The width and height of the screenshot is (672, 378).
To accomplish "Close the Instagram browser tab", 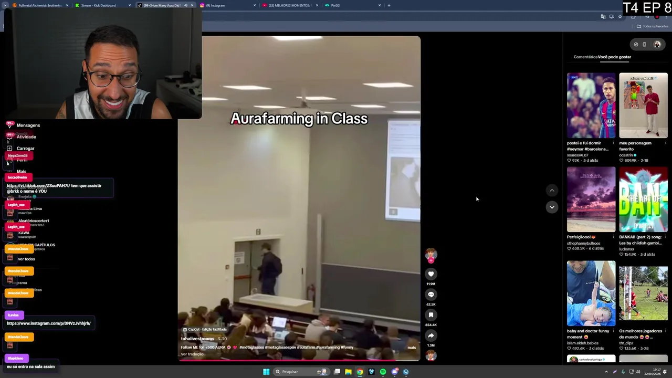I will 255,5.
